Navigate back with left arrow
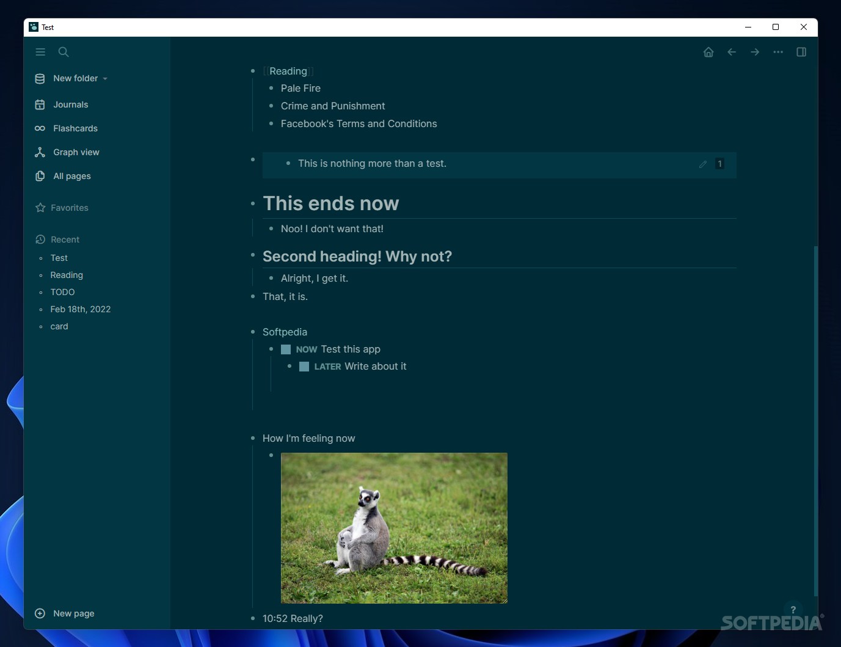 click(x=732, y=52)
